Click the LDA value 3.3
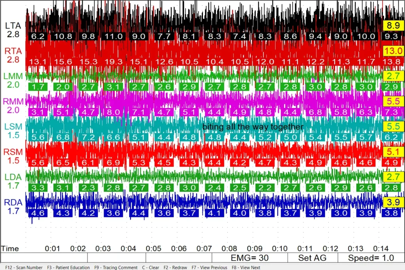The width and height of the screenshot is (405, 270). (38, 188)
